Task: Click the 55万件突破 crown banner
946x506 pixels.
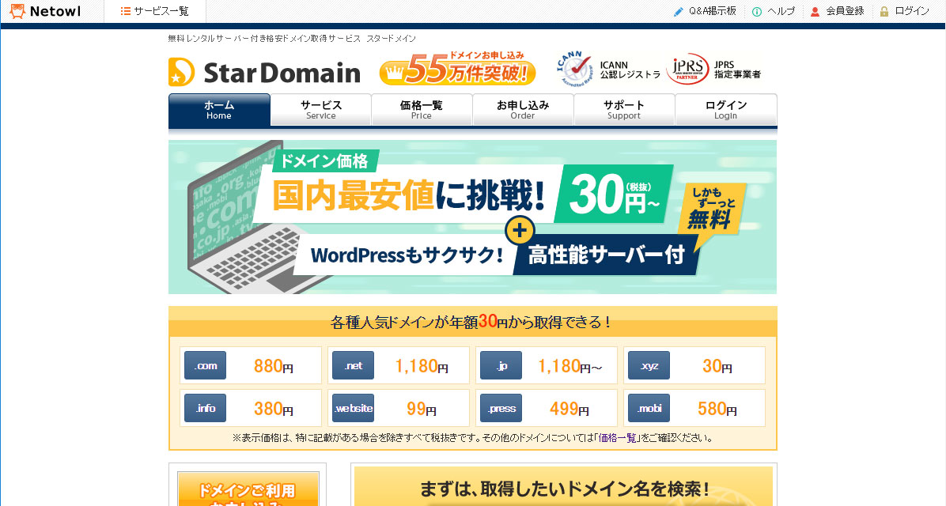Action: (x=457, y=68)
